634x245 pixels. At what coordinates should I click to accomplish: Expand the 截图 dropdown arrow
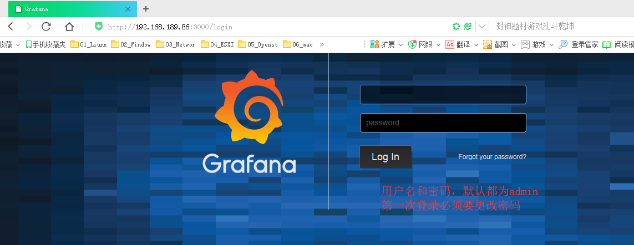(514, 45)
